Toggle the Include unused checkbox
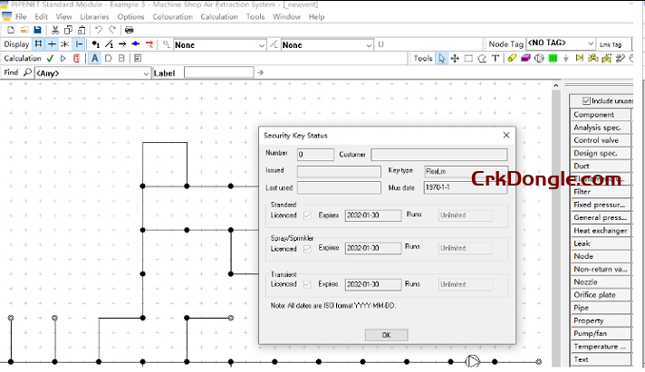Screen dimensions: 645x372 587,100
